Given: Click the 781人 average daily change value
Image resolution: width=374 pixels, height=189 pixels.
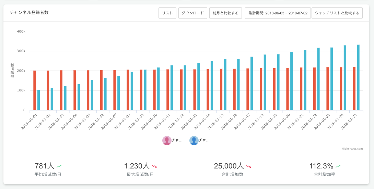Looking at the screenshot, I should (x=44, y=166).
